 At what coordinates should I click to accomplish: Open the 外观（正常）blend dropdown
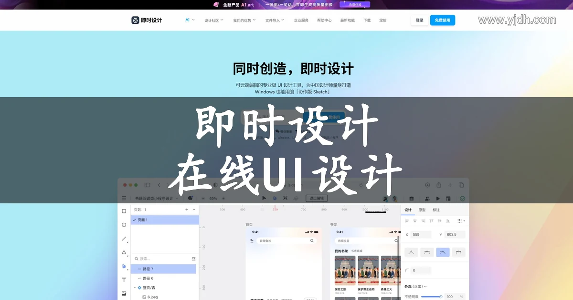tap(415, 286)
